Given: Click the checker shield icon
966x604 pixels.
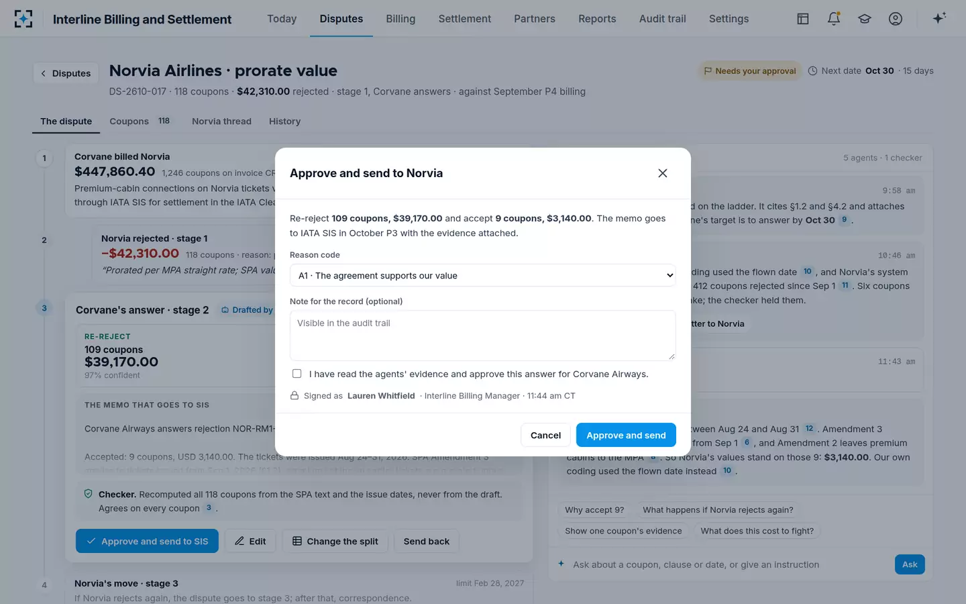Looking at the screenshot, I should click(x=88, y=494).
